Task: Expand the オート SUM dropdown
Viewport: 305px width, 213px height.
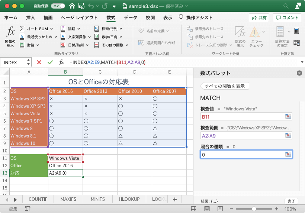Action: click(52, 29)
